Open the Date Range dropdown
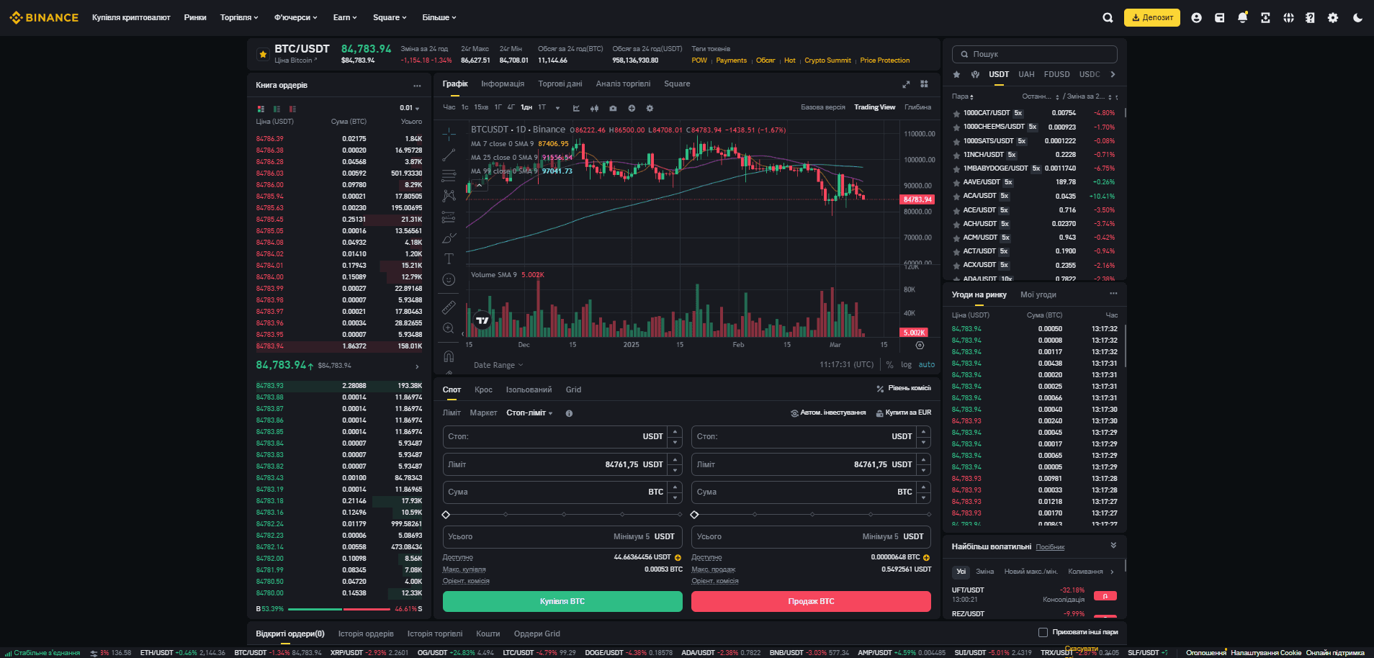This screenshot has height=658, width=1374. click(x=498, y=365)
